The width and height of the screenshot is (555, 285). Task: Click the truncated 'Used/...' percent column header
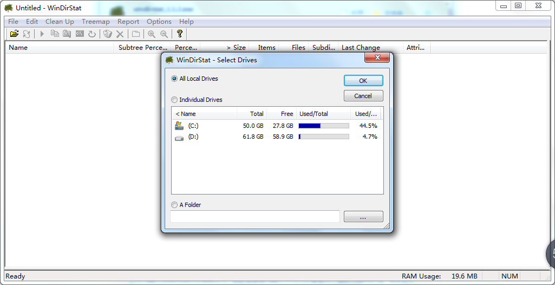point(366,114)
